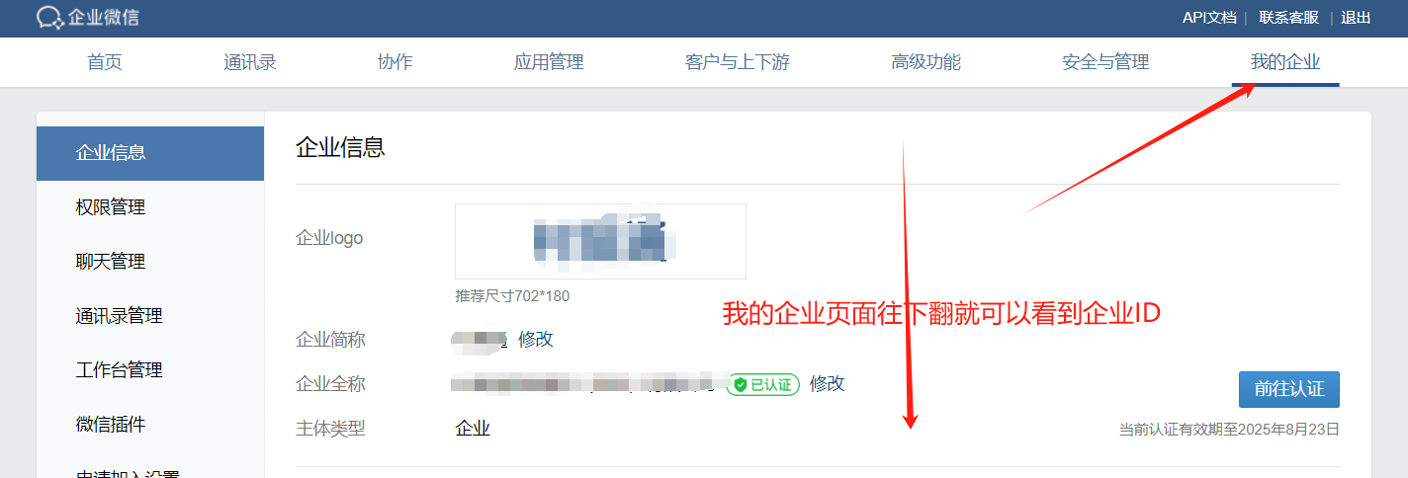Click 退出 to log out

click(1357, 18)
